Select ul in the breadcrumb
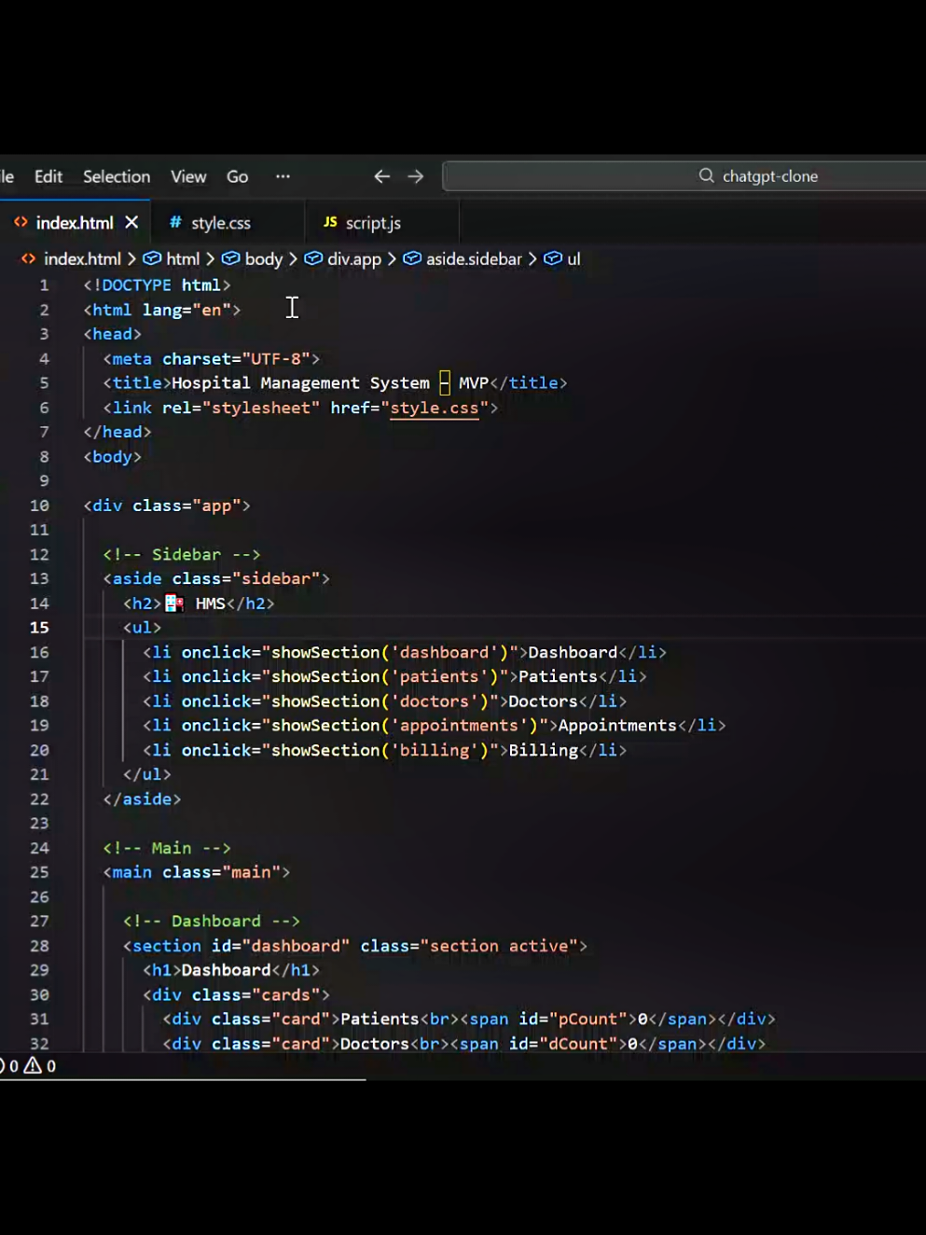Image resolution: width=926 pixels, height=1235 pixels. (x=574, y=259)
